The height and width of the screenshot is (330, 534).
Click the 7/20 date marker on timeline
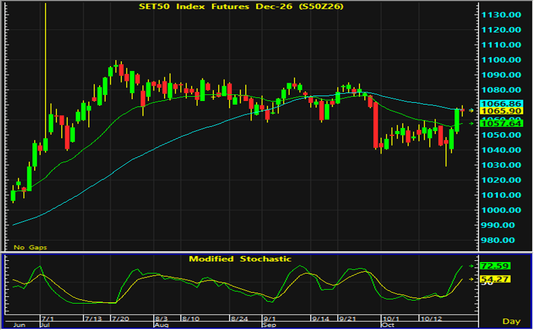tap(121, 319)
